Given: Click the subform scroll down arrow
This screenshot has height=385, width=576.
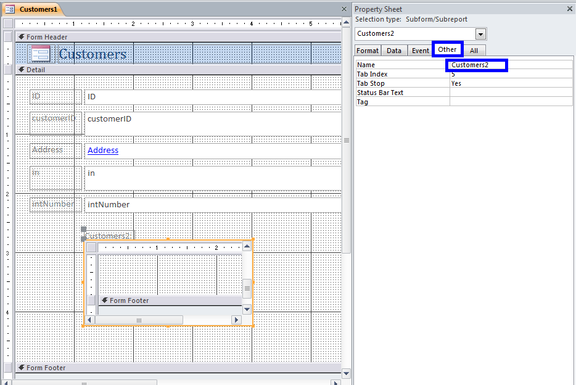Looking at the screenshot, I should (x=247, y=309).
